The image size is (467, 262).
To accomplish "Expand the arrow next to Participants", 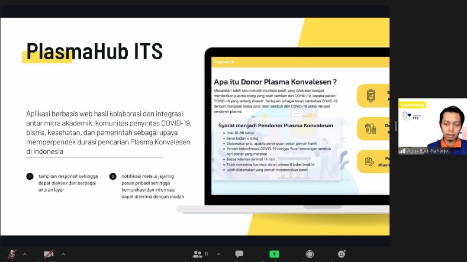I will pos(218,254).
